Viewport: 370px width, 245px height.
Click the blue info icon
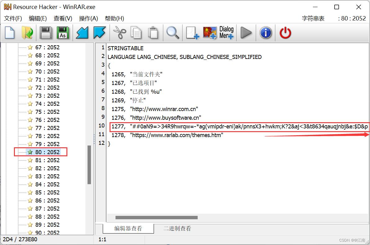(266, 33)
